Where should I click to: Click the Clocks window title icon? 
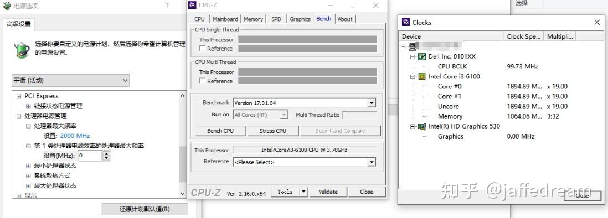pyautogui.click(x=406, y=23)
